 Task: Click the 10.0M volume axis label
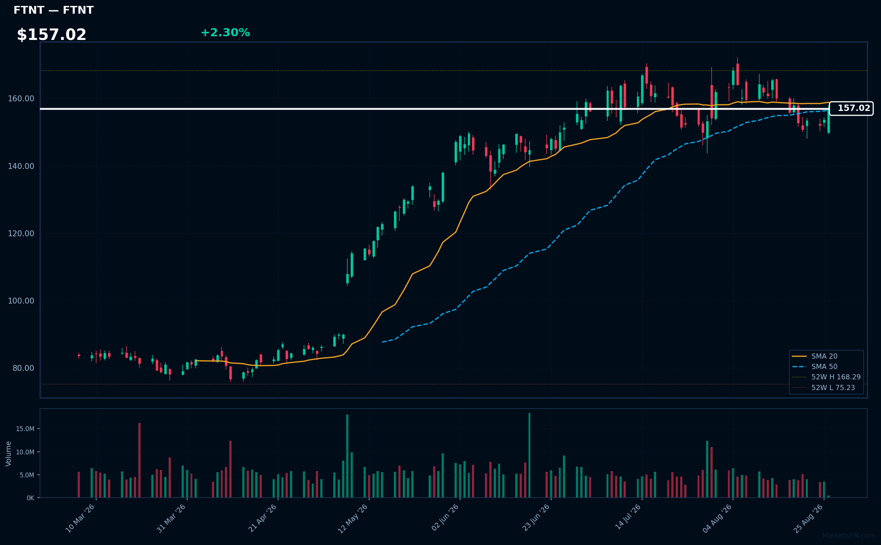(x=25, y=452)
